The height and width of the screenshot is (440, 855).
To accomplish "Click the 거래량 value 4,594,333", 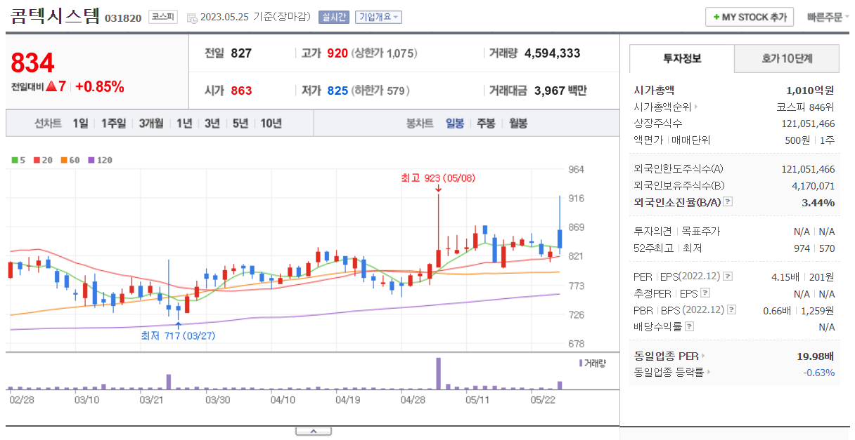I will pyautogui.click(x=553, y=53).
